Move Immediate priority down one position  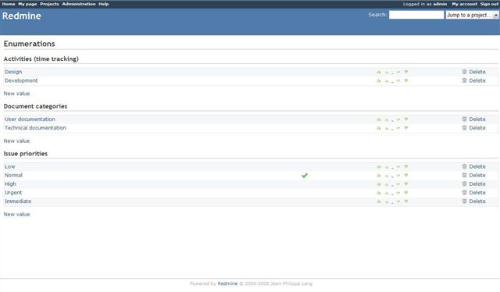pyautogui.click(x=398, y=201)
